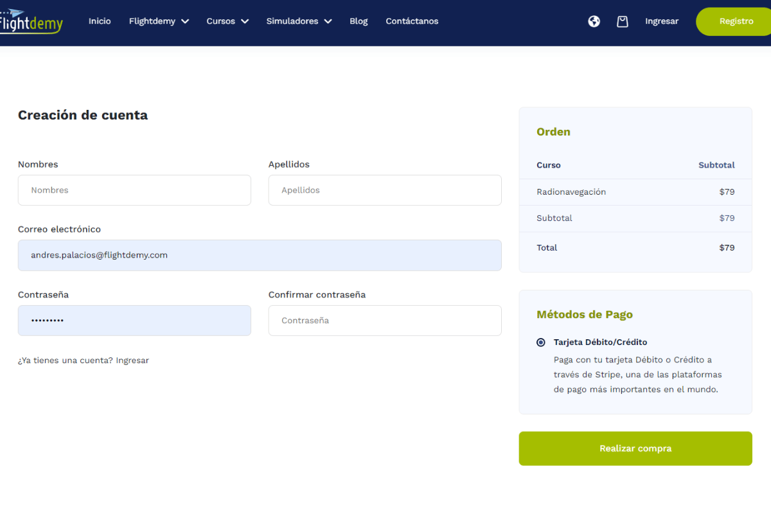Expand the Simuladores dropdown menu
Viewport: 771px width, 514px height.
(299, 21)
